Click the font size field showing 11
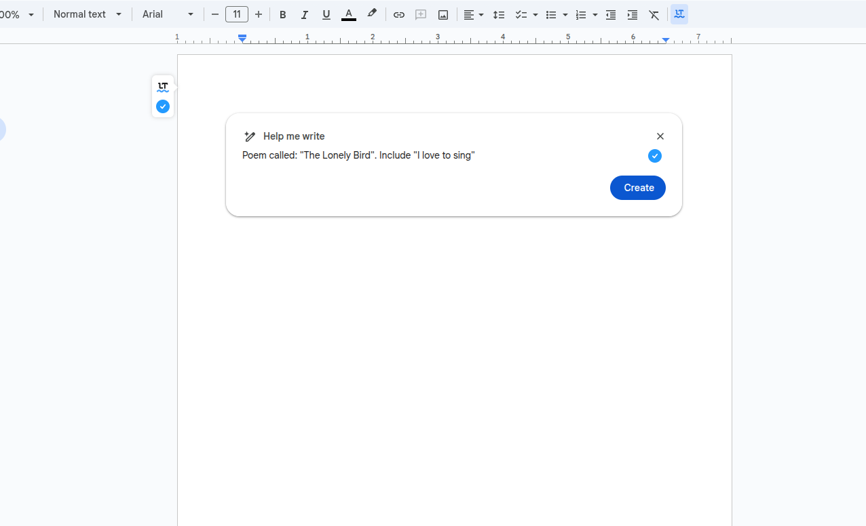The height and width of the screenshot is (526, 866). [236, 14]
